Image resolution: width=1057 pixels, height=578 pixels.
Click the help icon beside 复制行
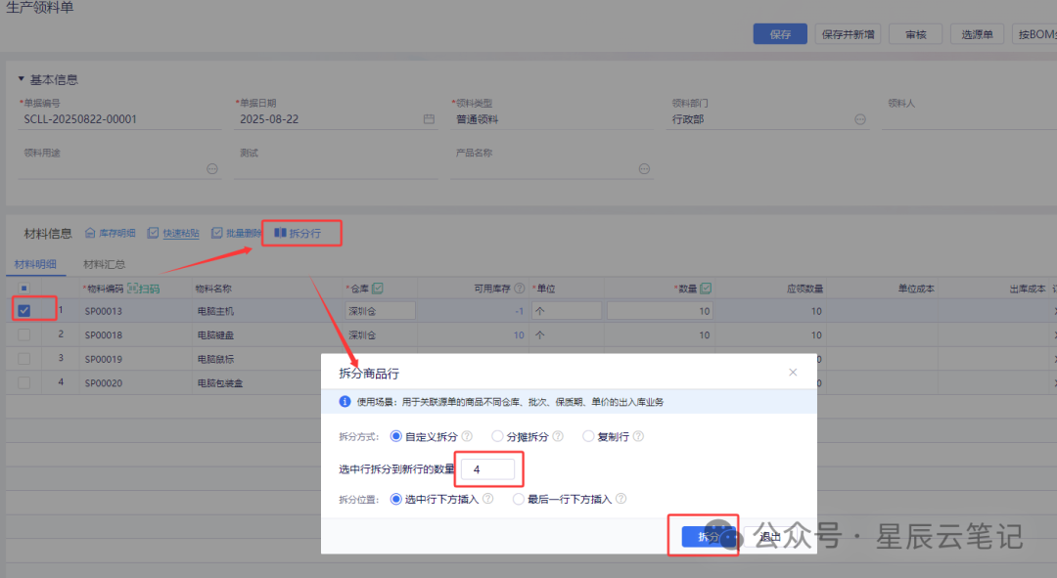click(638, 436)
